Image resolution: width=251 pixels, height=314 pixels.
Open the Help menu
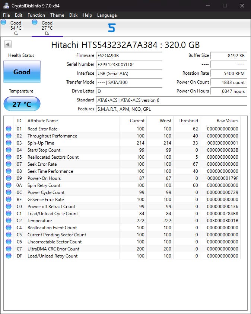pyautogui.click(x=87, y=15)
